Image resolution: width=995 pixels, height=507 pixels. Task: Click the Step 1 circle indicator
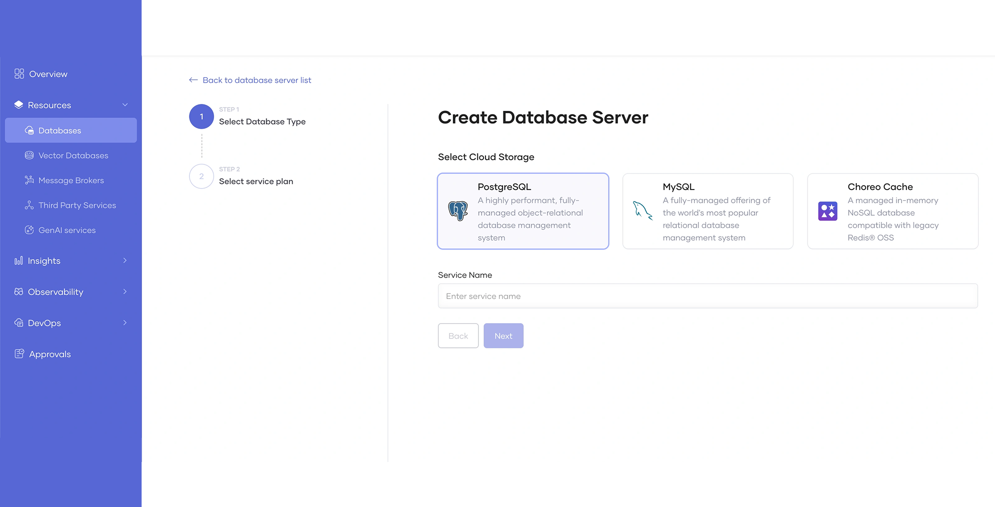click(x=201, y=117)
